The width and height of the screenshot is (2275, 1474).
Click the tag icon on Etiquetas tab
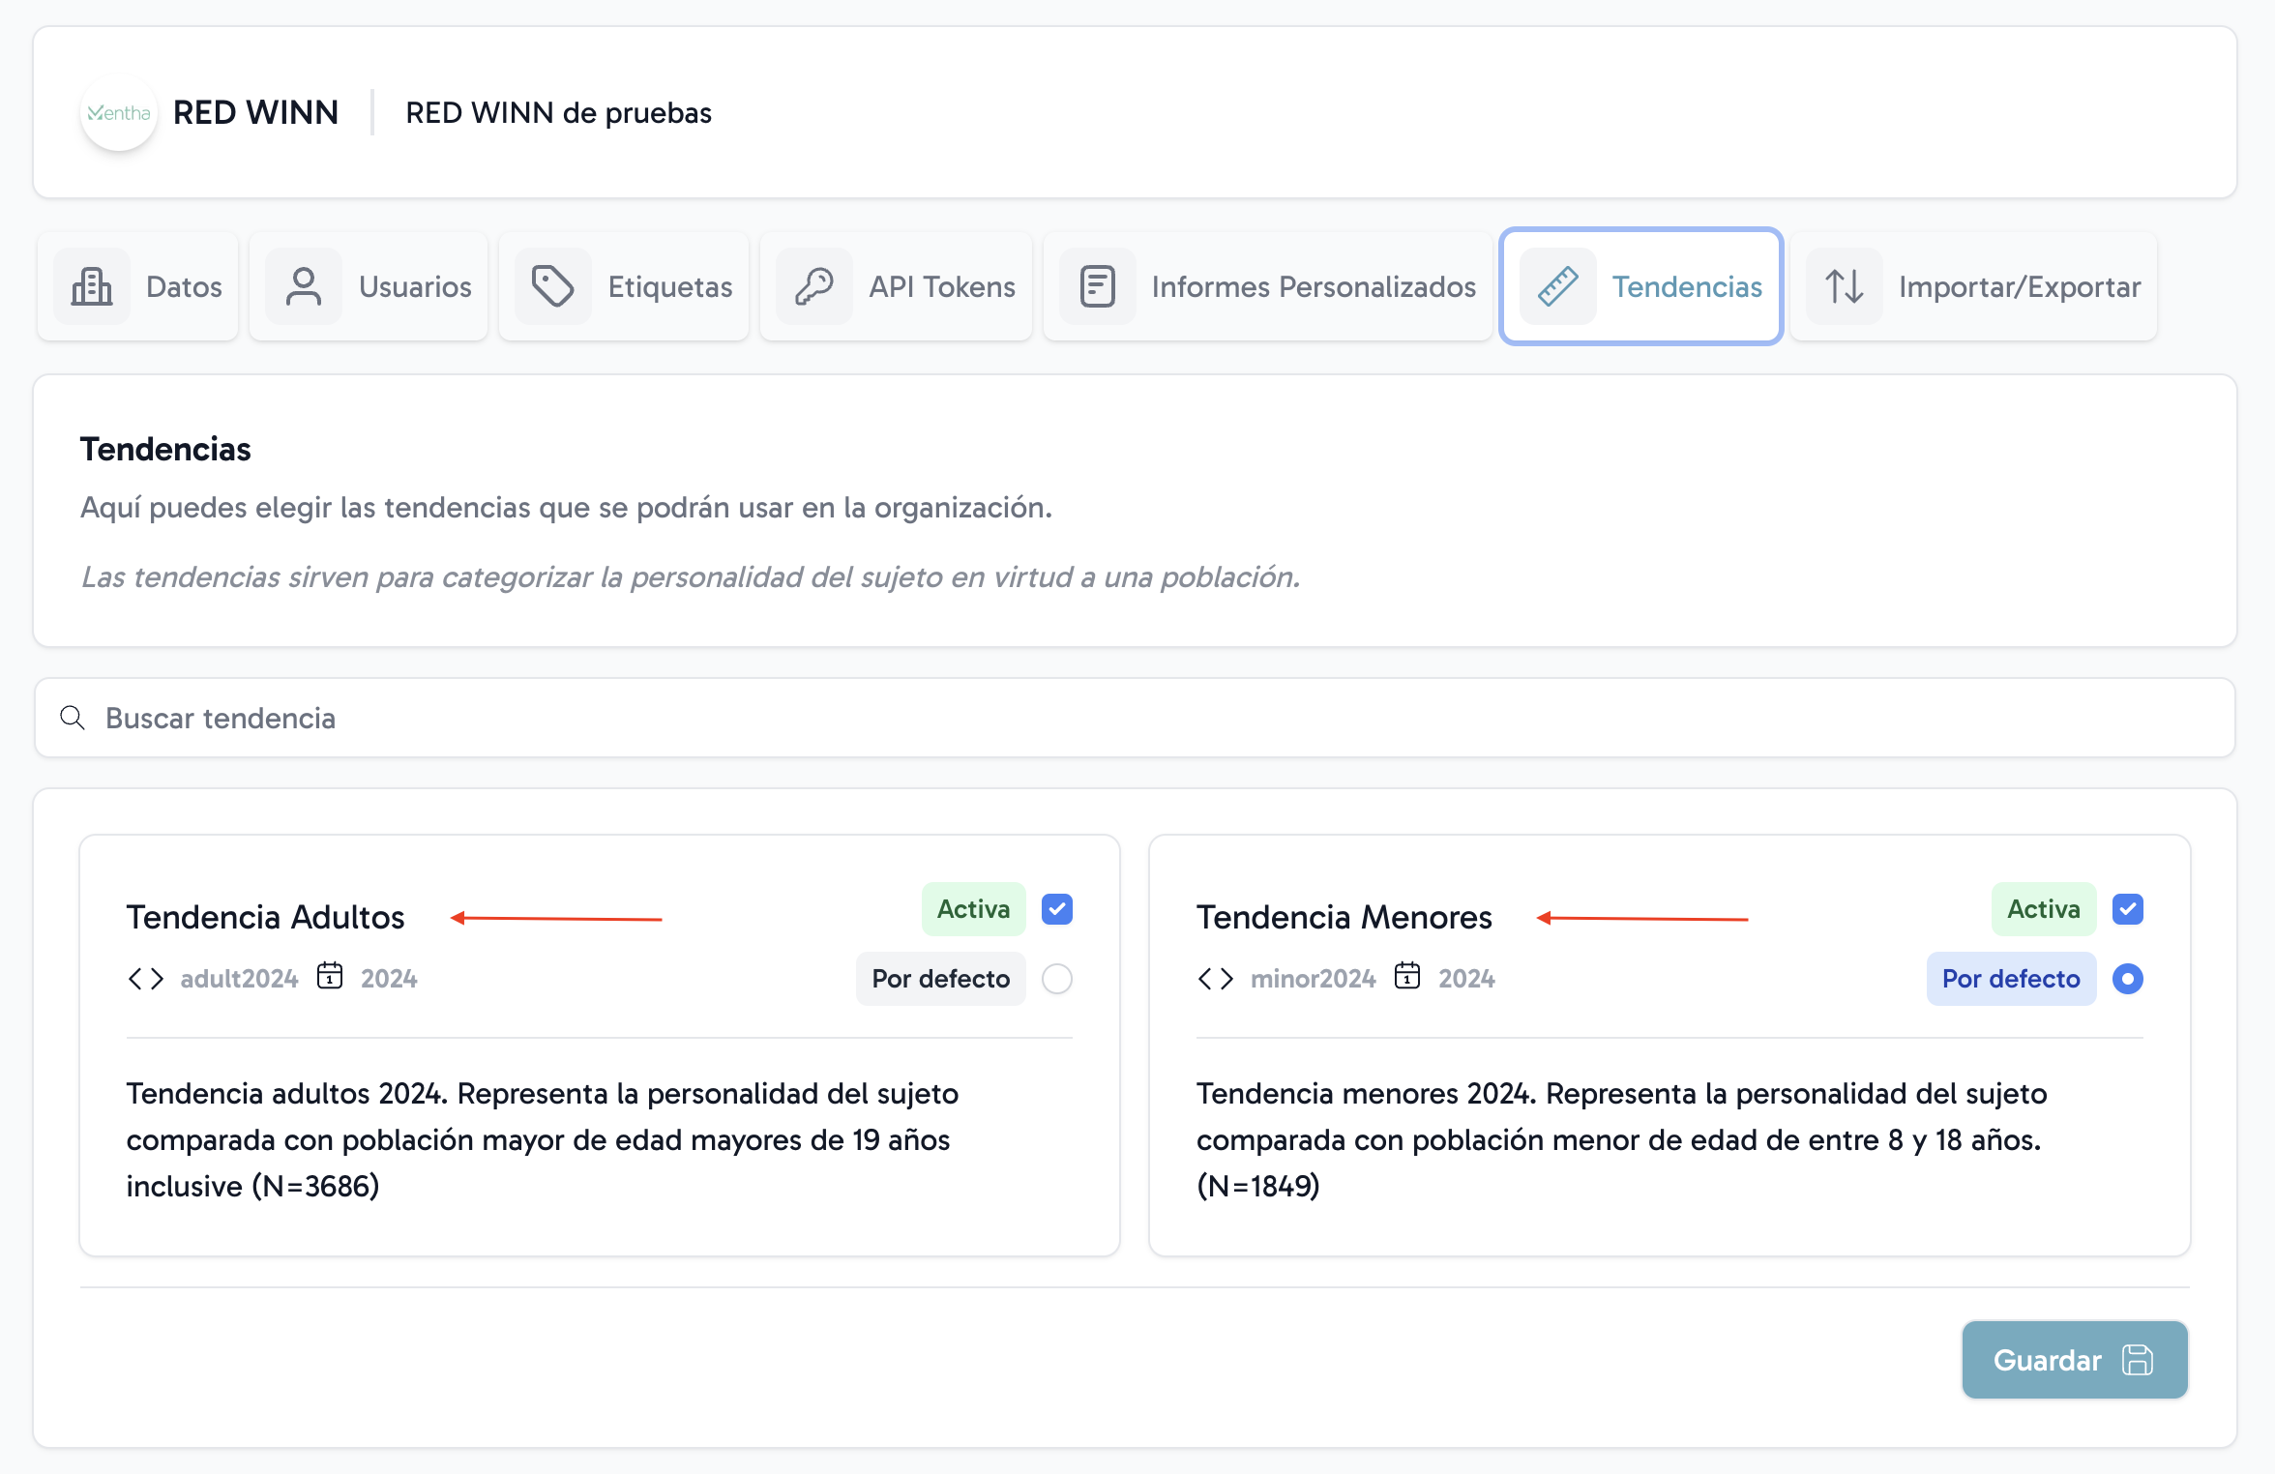[x=553, y=287]
